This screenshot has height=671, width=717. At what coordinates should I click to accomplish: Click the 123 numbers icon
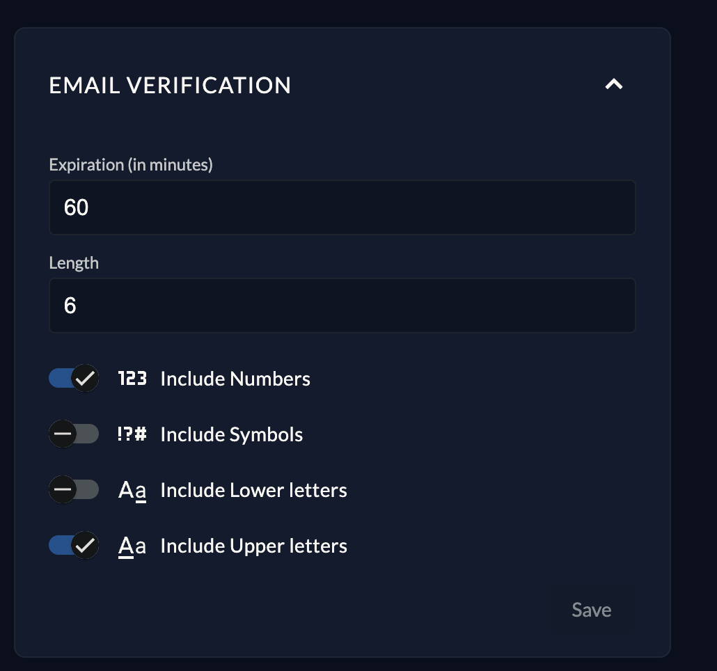[132, 379]
